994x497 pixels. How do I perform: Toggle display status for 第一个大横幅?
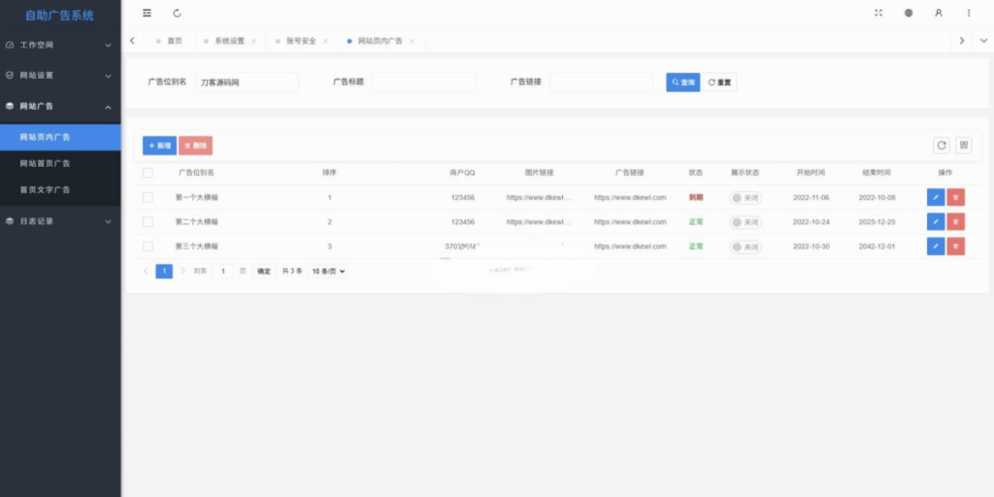[745, 198]
